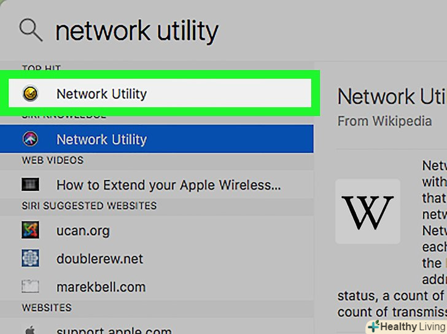The height and width of the screenshot is (334, 447).
Task: Open the support.apple.com website result
Action: [x=112, y=329]
